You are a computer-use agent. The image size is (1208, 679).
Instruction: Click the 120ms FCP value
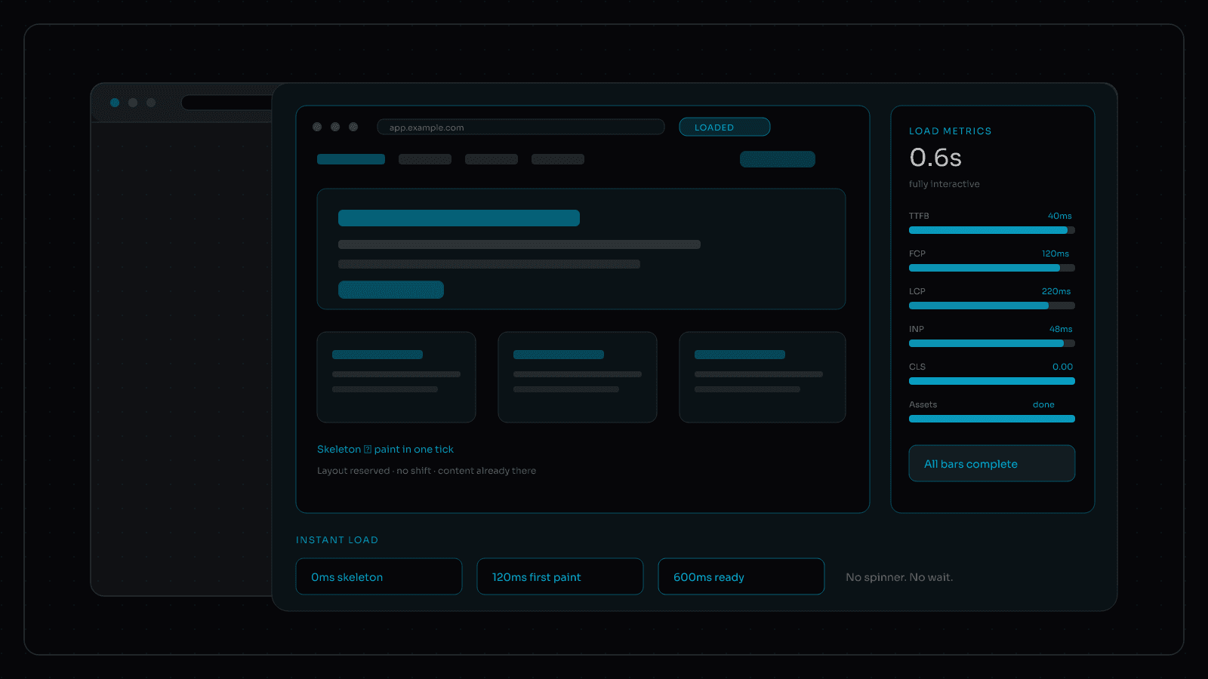(x=1055, y=253)
